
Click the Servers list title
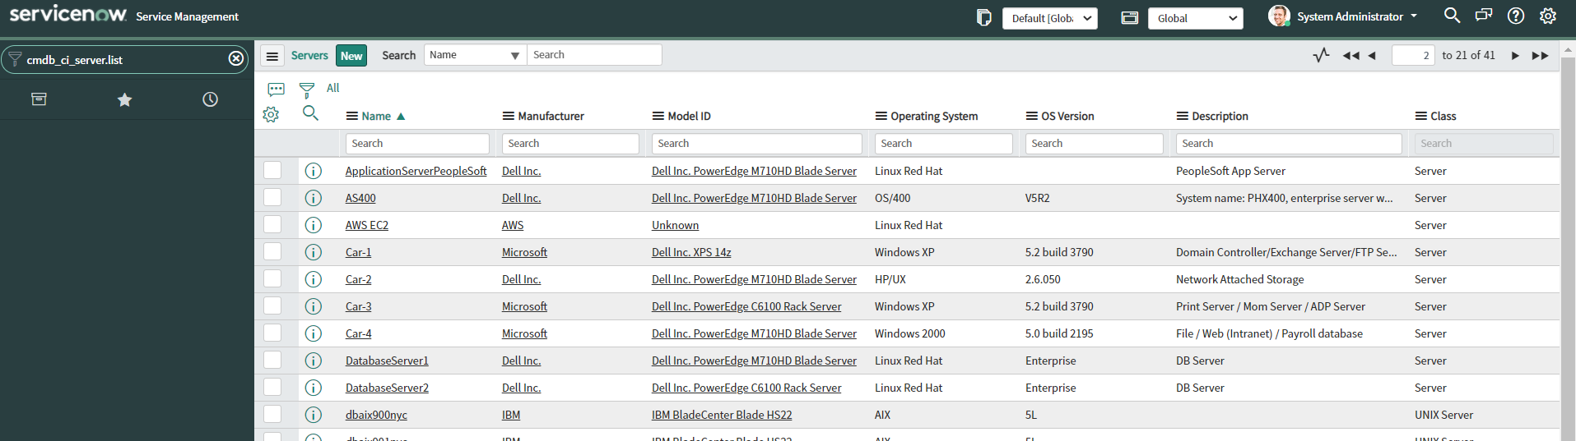(309, 56)
